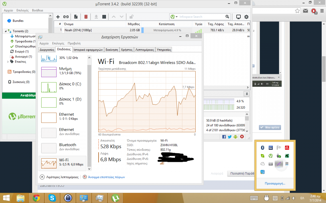This screenshot has width=326, height=203.
Task: Select the Wi-Fi performance item
Action: [63, 163]
